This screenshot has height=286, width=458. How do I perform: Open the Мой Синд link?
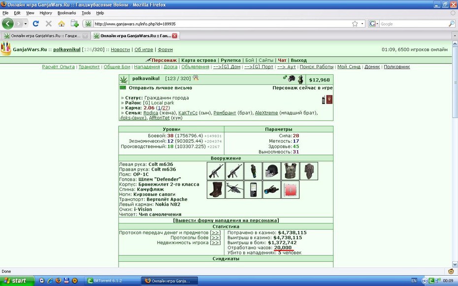[349, 67]
